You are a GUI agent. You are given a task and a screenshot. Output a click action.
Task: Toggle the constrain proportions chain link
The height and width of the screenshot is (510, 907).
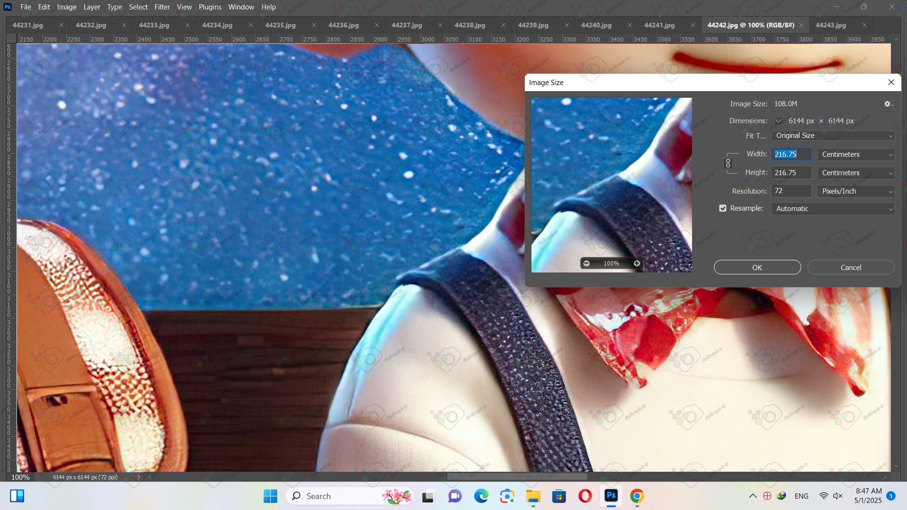pyautogui.click(x=728, y=163)
